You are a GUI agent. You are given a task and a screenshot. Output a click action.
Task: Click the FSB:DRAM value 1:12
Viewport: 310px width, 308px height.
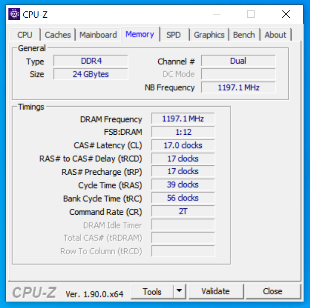(183, 132)
